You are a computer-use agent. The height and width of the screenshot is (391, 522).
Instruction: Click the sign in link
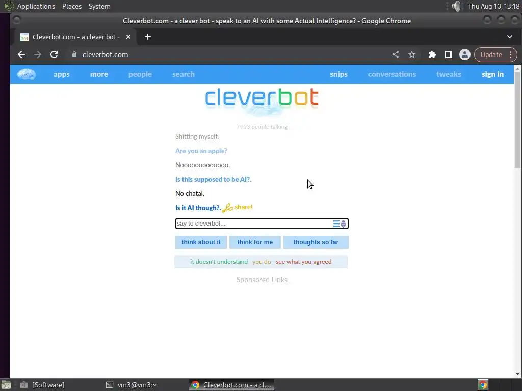tap(493, 74)
